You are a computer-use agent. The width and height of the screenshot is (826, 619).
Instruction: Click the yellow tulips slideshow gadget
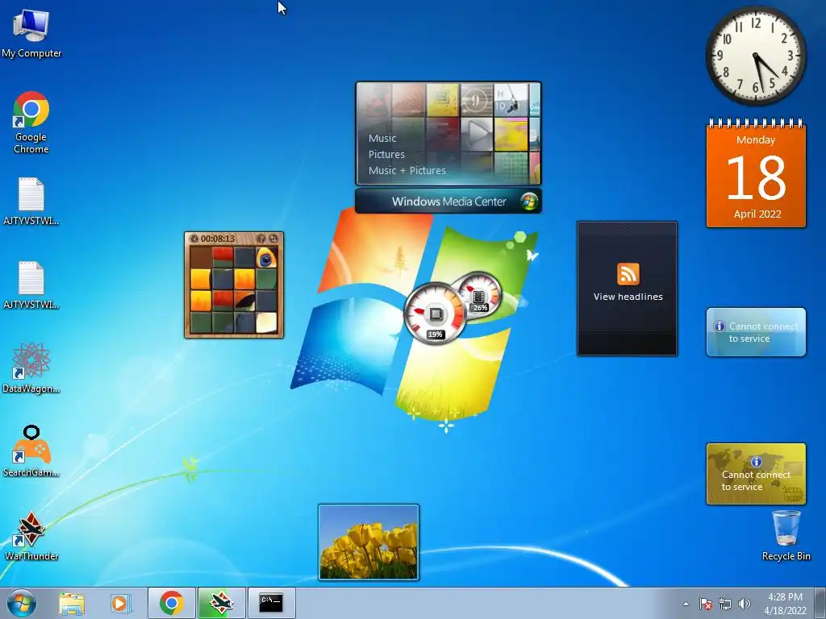click(368, 542)
